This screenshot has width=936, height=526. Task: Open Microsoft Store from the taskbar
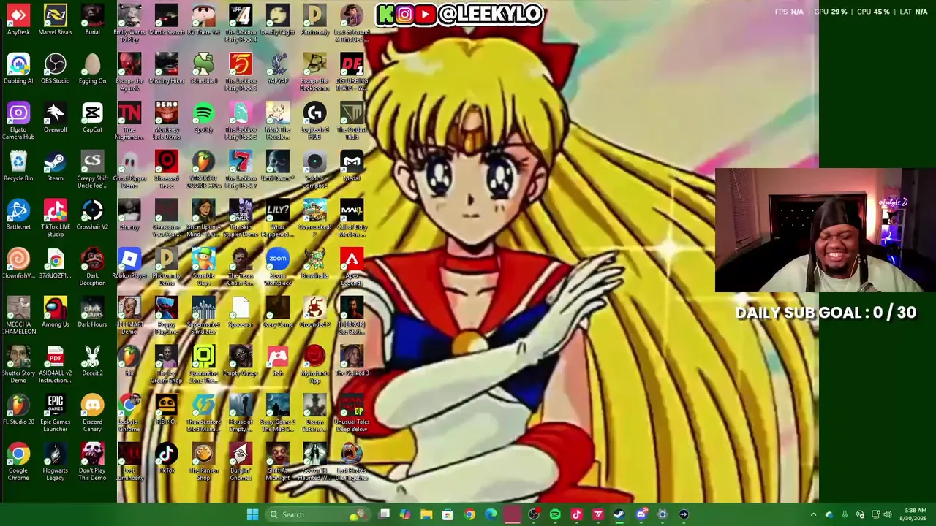448,514
